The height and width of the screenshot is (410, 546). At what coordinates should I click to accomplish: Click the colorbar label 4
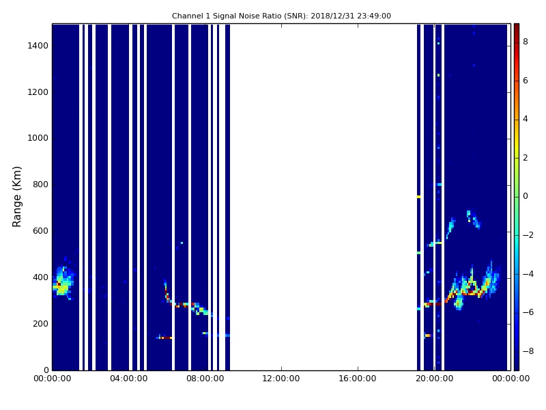point(526,119)
